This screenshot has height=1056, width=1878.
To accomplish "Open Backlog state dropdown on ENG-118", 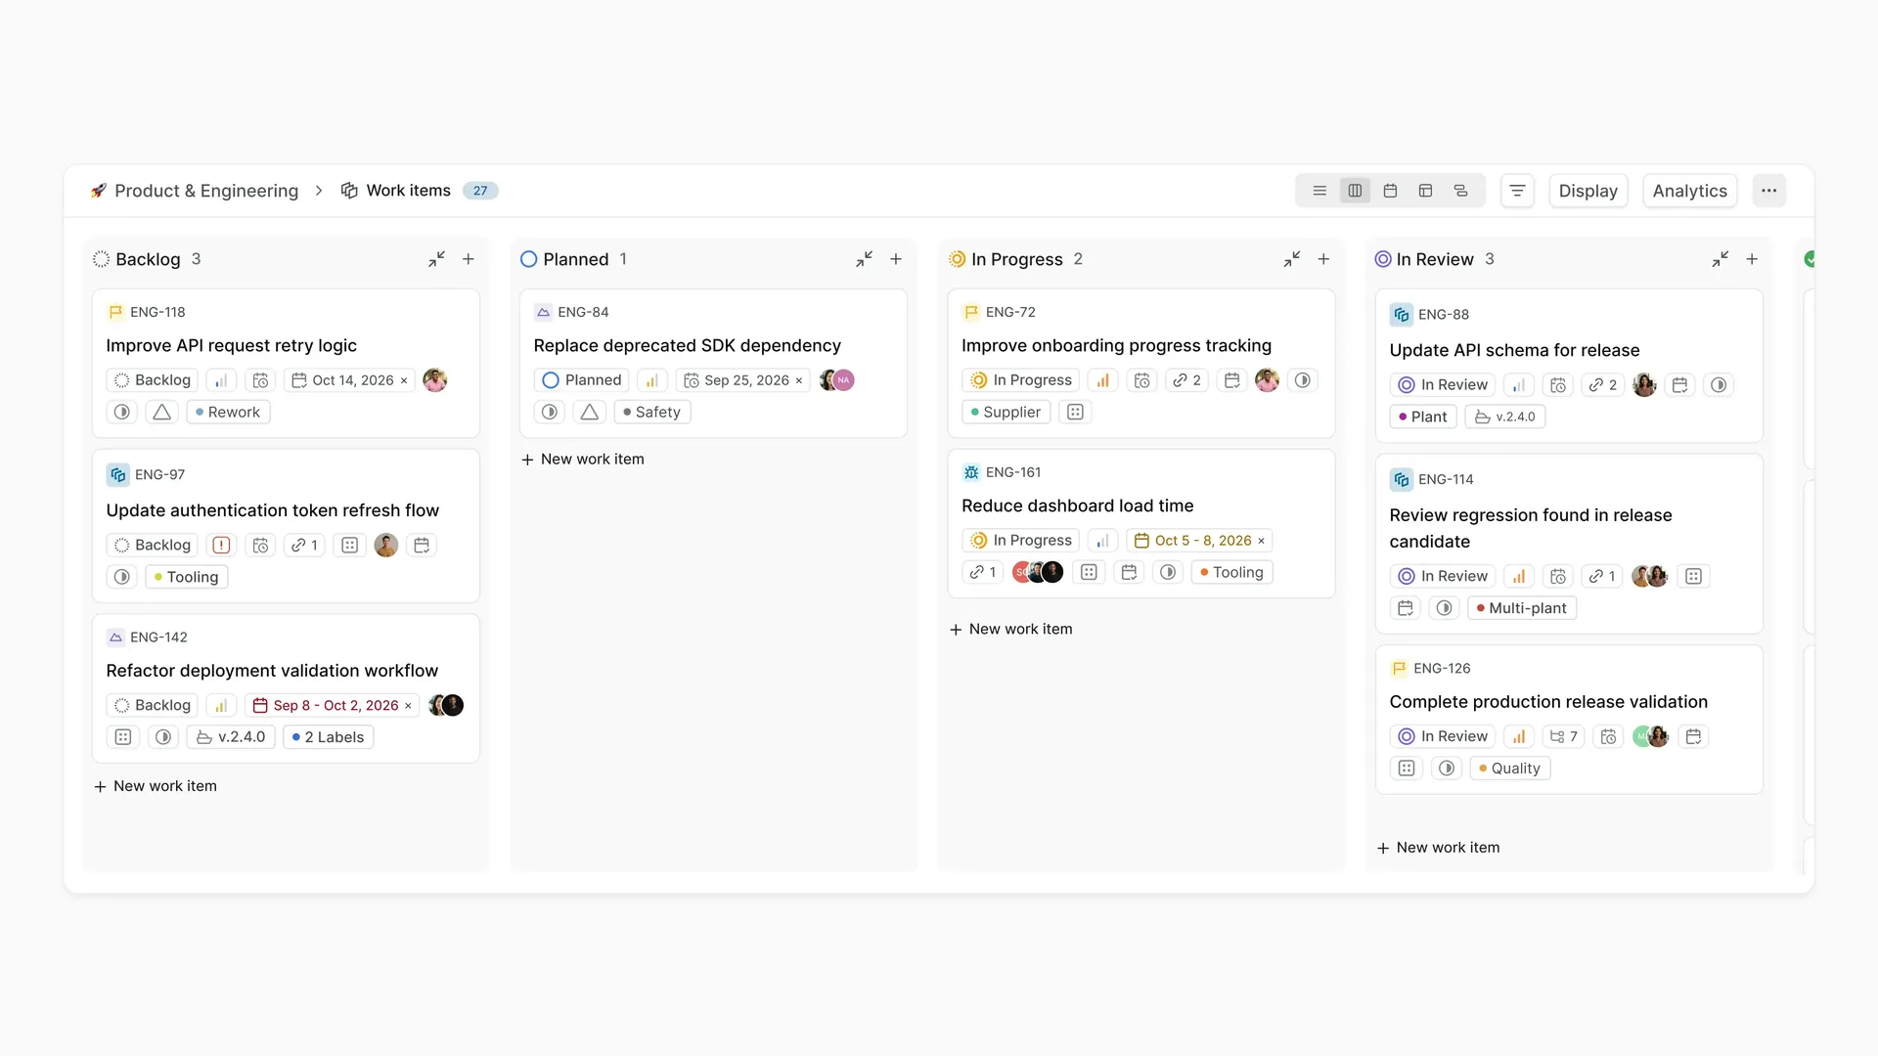I will 153,380.
